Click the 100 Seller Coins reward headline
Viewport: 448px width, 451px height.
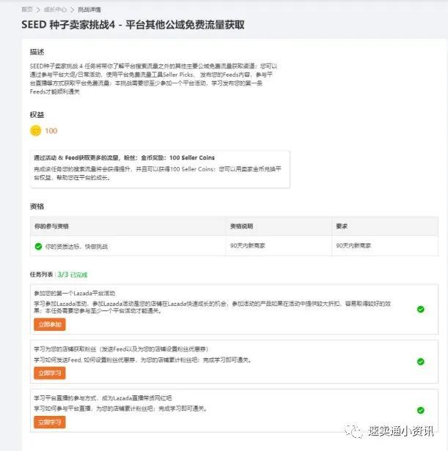124,157
